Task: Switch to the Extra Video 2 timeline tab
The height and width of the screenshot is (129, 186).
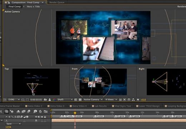Action: click(34, 106)
